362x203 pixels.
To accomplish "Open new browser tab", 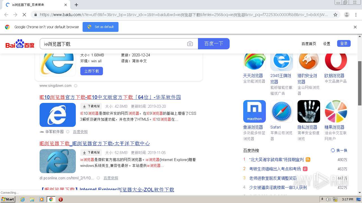I will pos(76,5).
